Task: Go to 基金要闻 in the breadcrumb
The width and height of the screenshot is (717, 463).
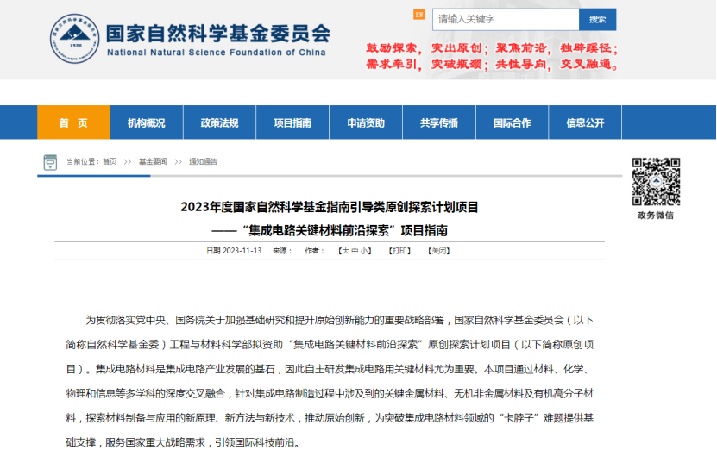Action: pyautogui.click(x=153, y=162)
